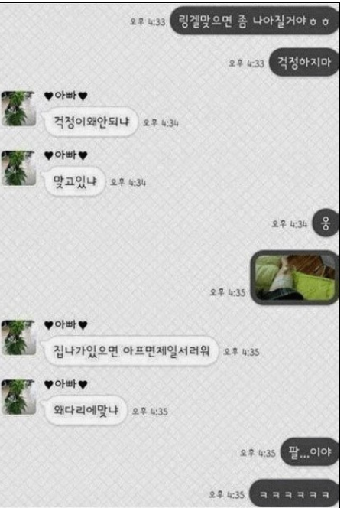Select the ㅋㅋㅋㅋㅋㅋ message bubble
The height and width of the screenshot is (508, 347).
pyautogui.click(x=294, y=494)
